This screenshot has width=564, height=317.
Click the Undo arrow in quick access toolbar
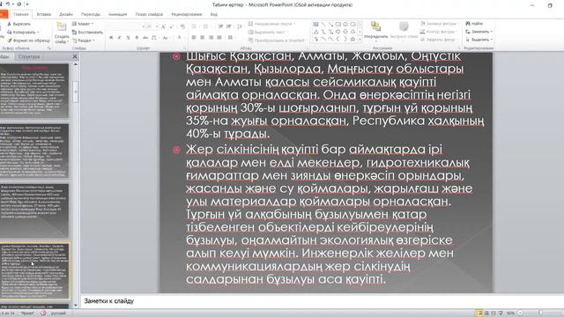tap(8, 4)
